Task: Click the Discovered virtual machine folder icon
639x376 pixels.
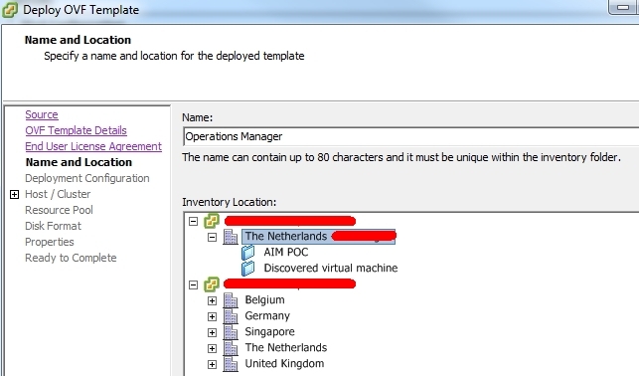Action: [247, 269]
